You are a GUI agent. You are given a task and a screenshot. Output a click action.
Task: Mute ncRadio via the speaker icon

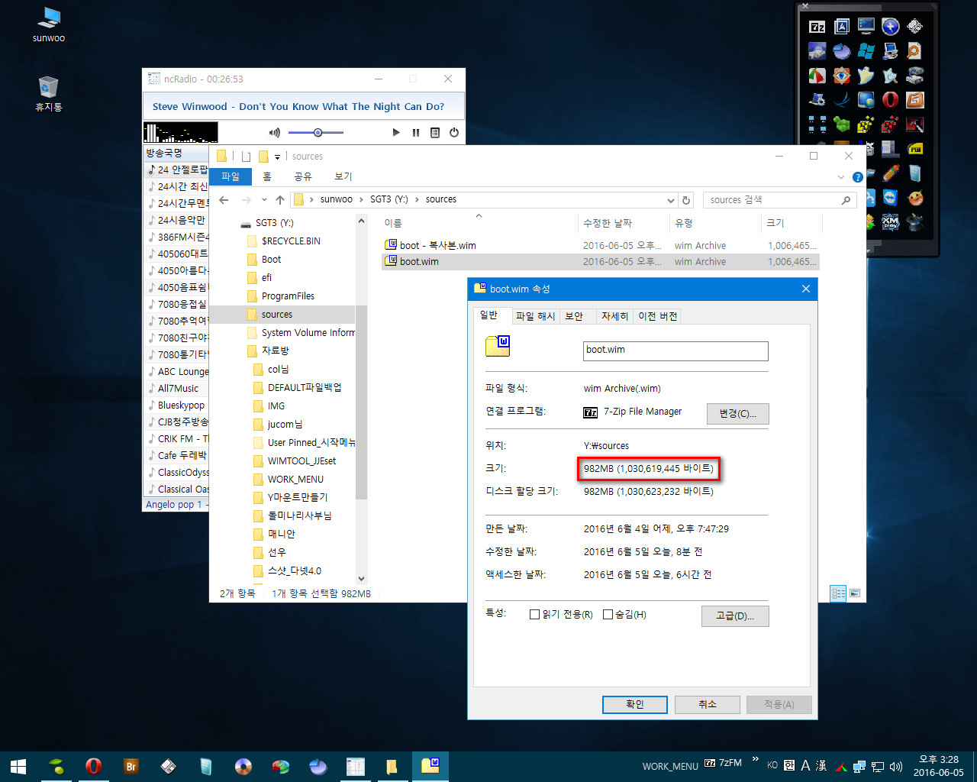[x=275, y=132]
